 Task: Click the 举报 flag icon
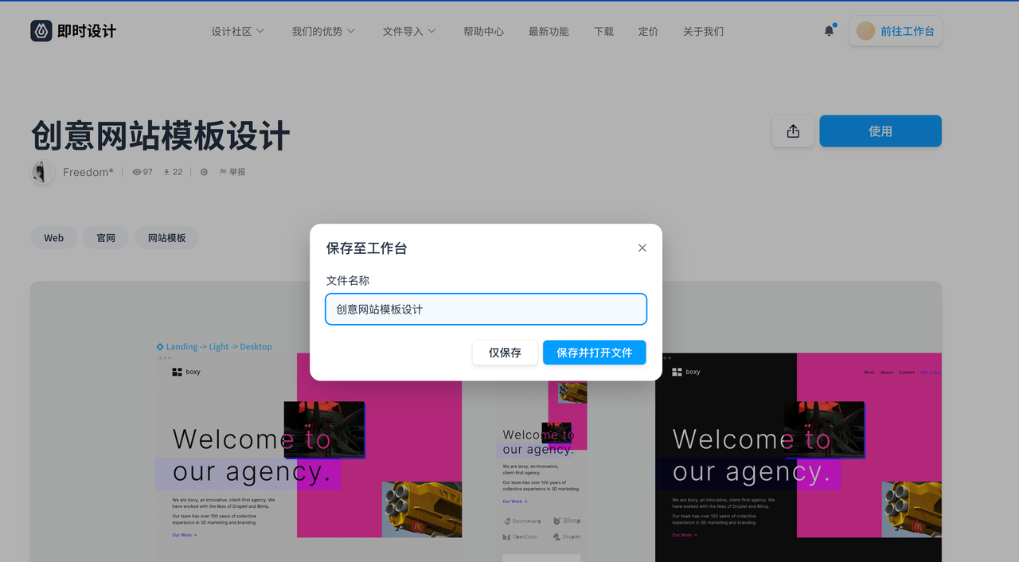[x=223, y=172]
